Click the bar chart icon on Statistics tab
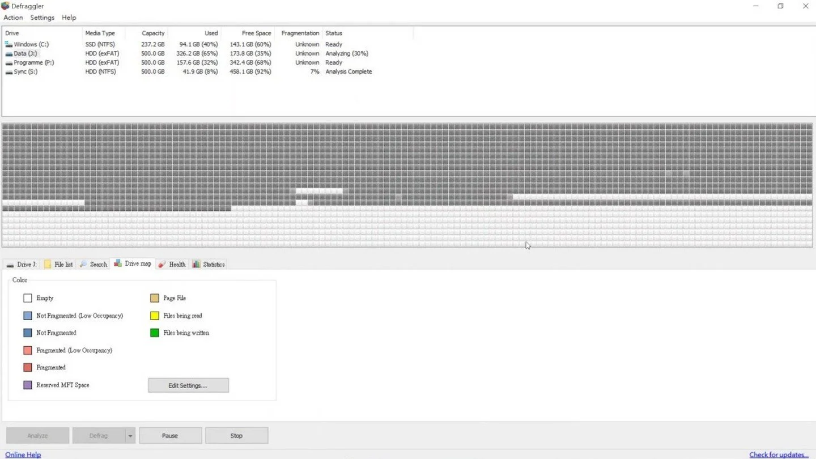 point(196,264)
